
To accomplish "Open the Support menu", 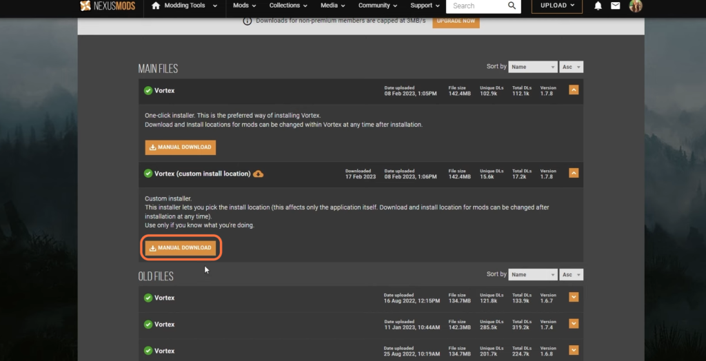I will [x=425, y=6].
